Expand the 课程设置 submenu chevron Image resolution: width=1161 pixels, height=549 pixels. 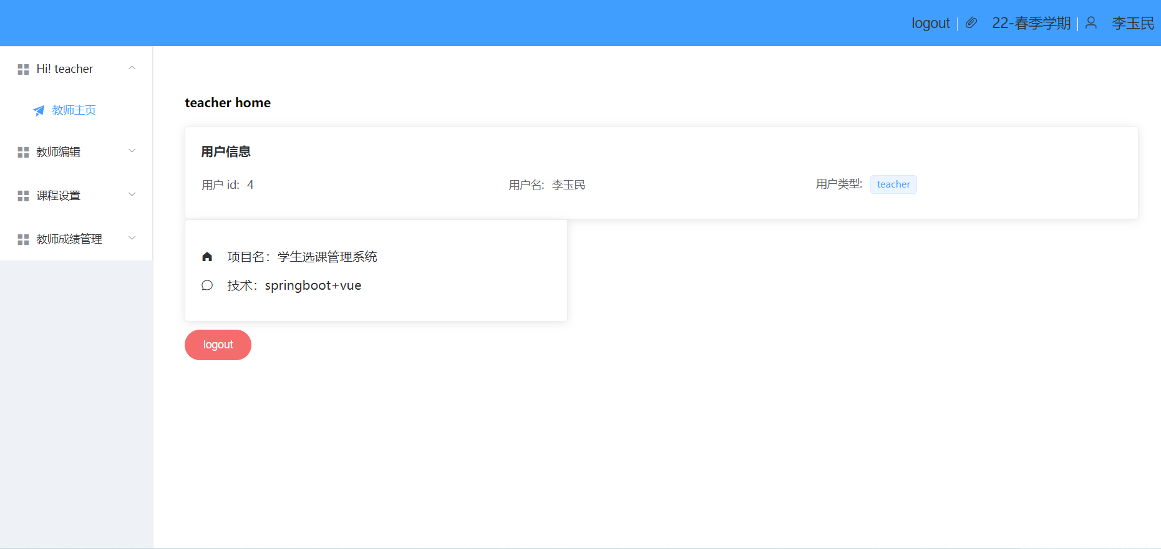tap(132, 194)
